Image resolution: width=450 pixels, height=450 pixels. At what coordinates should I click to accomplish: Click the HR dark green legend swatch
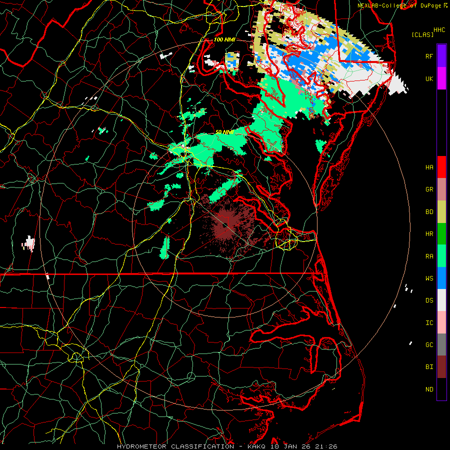[441, 233]
